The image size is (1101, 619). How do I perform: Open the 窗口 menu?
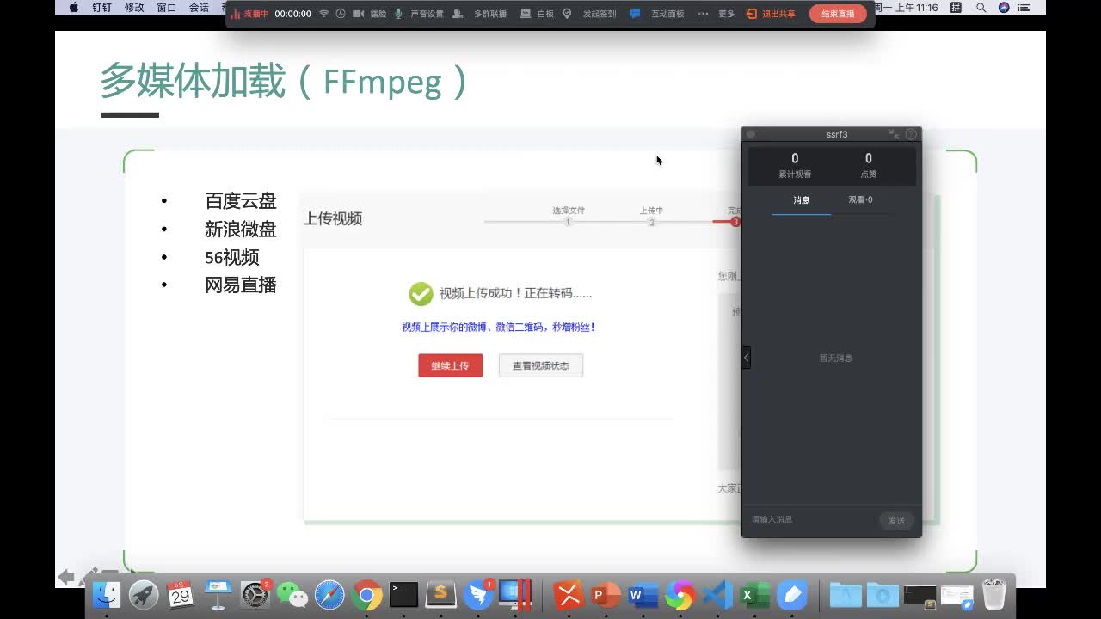coord(167,8)
